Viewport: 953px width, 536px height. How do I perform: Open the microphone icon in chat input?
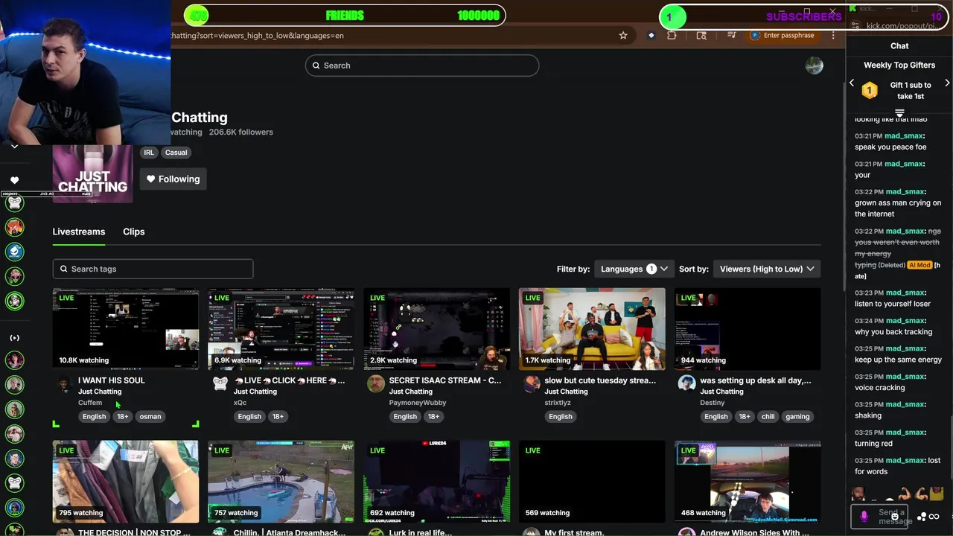(864, 516)
